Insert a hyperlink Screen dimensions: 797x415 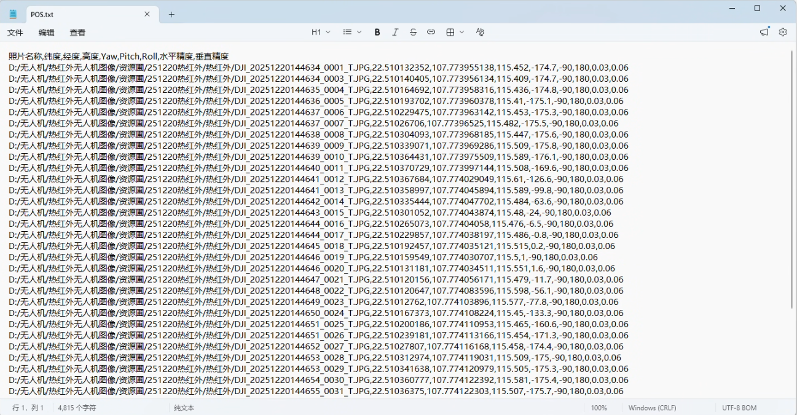pos(431,32)
